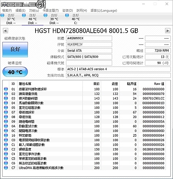Click status dot for attribute 01
This screenshot has width=173, height=179.
click(x=6, y=89)
